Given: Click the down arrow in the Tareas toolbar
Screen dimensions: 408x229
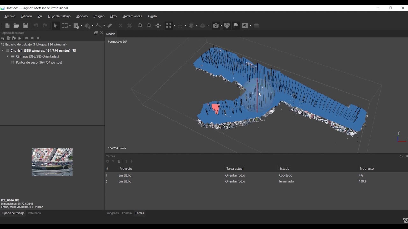Looking at the screenshot, I should tap(131, 161).
